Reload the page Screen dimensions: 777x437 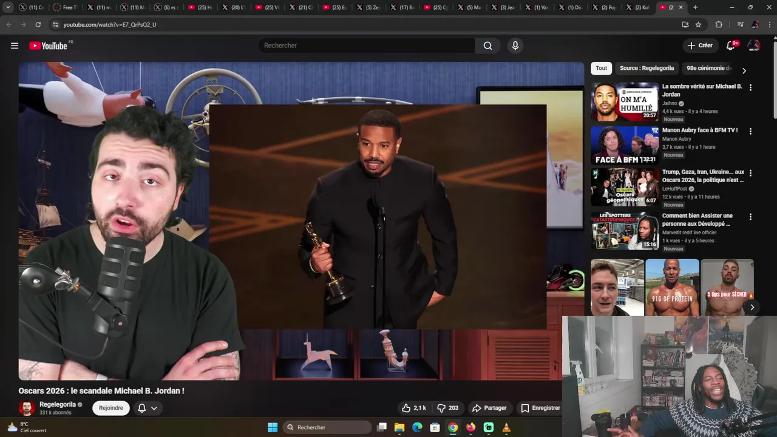38,24
